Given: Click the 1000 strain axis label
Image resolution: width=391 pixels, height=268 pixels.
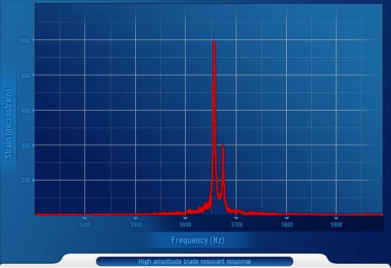Looking at the screenshot, I should [24, 41].
